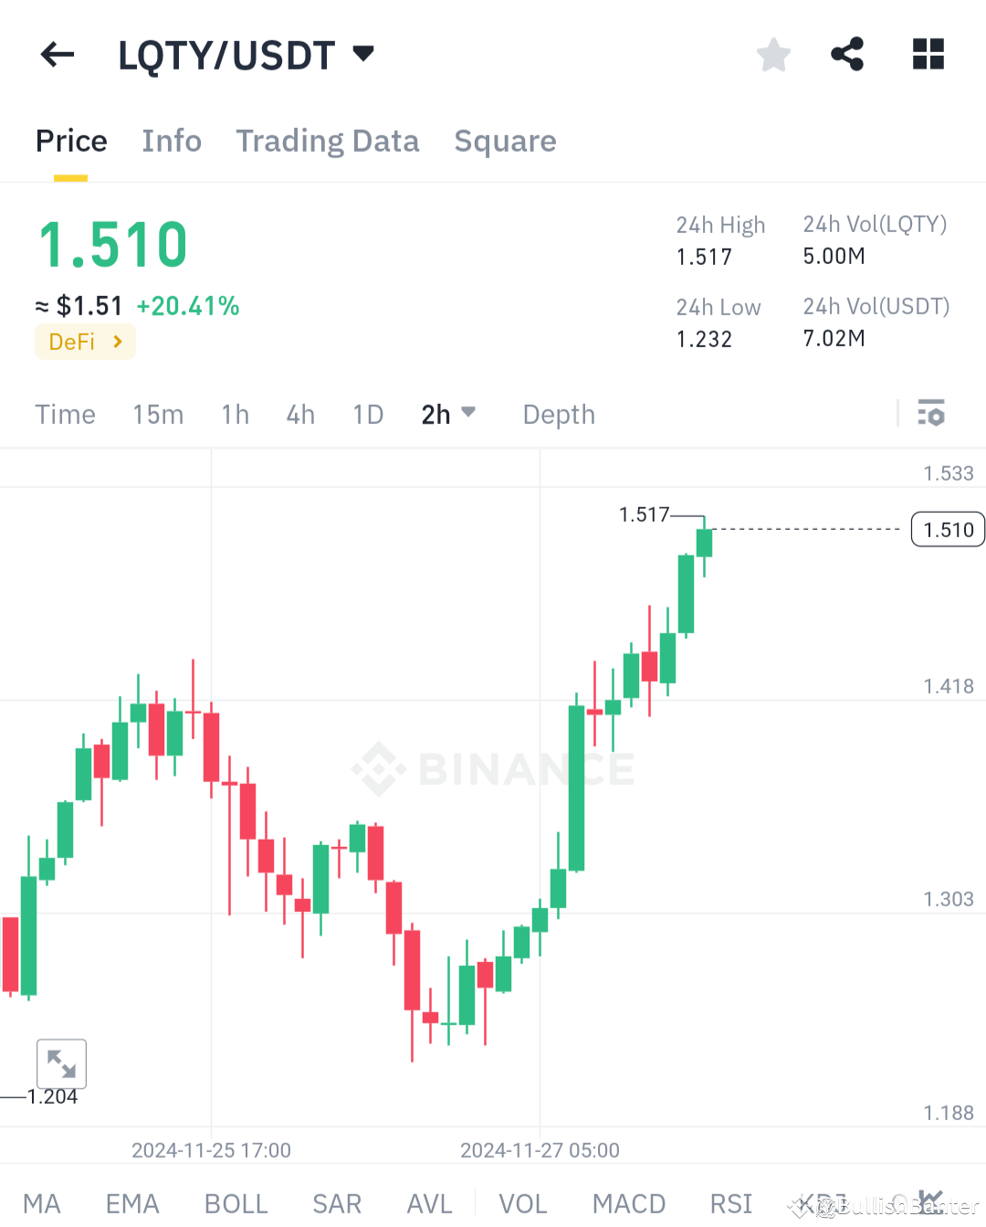Open the 2h timeframe dropdown
Image resolution: width=986 pixels, height=1227 pixels.
click(448, 414)
